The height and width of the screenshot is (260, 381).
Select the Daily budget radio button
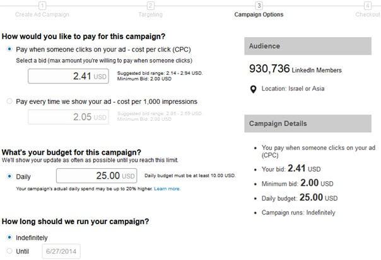tap(9, 176)
